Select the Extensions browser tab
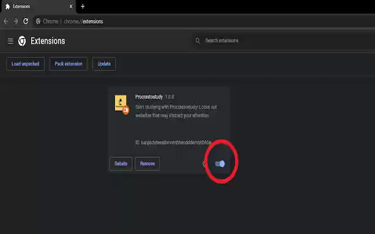Image resolution: width=375 pixels, height=234 pixels. 39,6
